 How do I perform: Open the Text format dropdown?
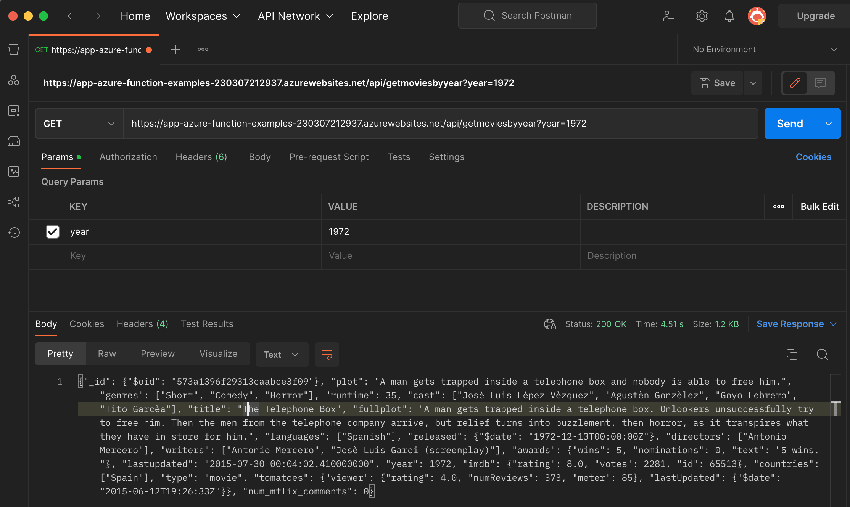tap(282, 355)
